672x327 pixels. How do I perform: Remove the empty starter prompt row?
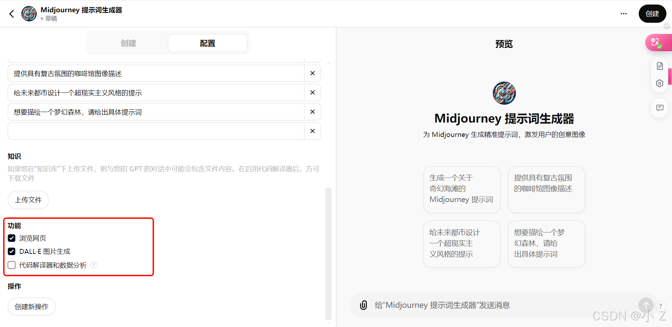pos(313,131)
